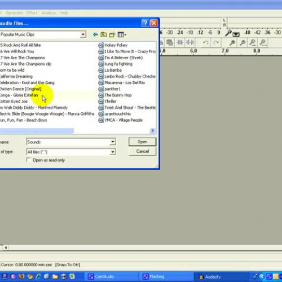The image size is (282, 282).
Task: Click the Open button
Action: pyautogui.click(x=142, y=142)
